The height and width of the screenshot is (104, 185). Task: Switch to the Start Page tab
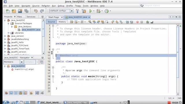pyautogui.click(x=53, y=17)
